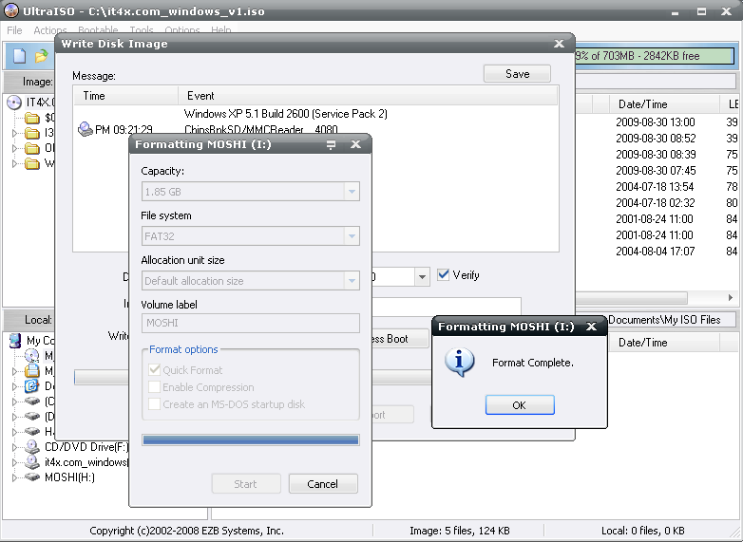Click the UltraISO disc icon in title bar
Screen dimensions: 743x542
pos(11,9)
